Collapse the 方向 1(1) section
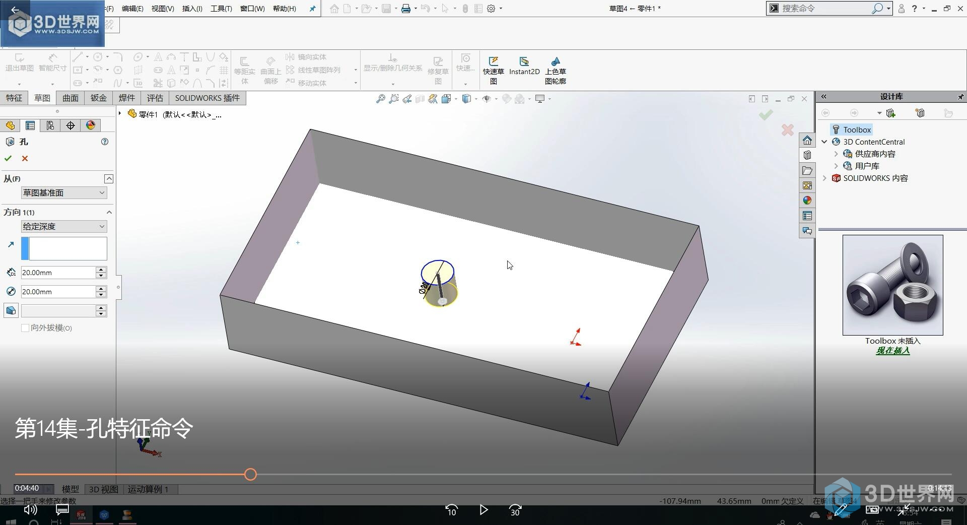The height and width of the screenshot is (525, 967). click(109, 213)
